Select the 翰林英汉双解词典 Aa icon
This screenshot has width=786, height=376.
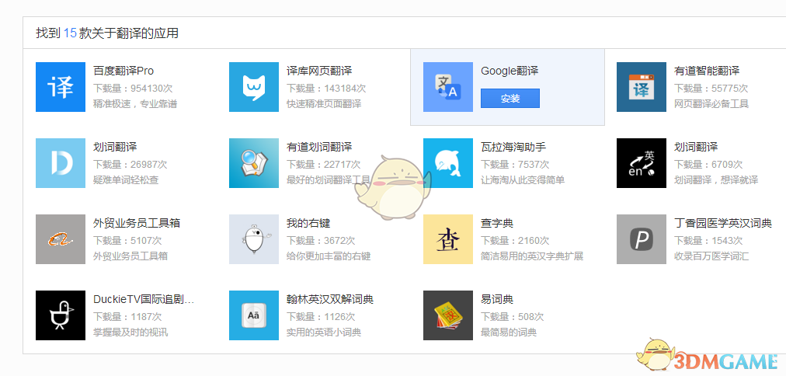click(x=254, y=315)
